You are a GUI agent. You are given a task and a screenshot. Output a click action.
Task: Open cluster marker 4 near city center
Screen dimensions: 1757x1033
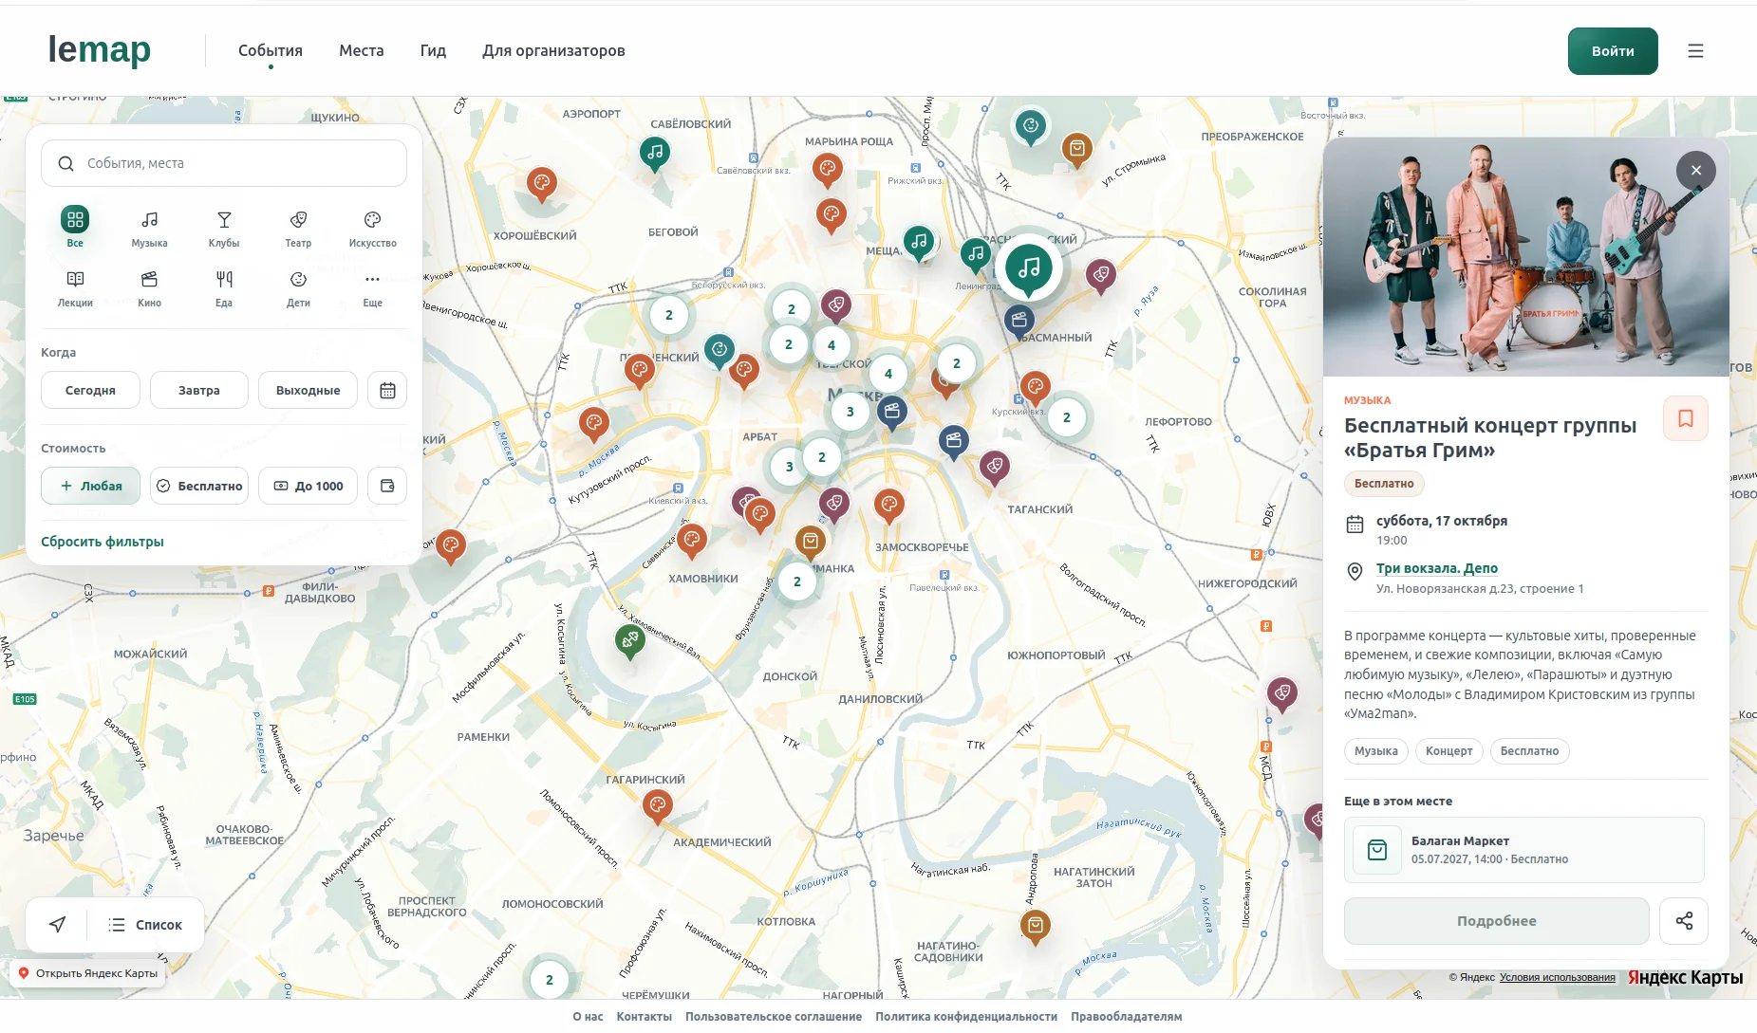coord(888,374)
